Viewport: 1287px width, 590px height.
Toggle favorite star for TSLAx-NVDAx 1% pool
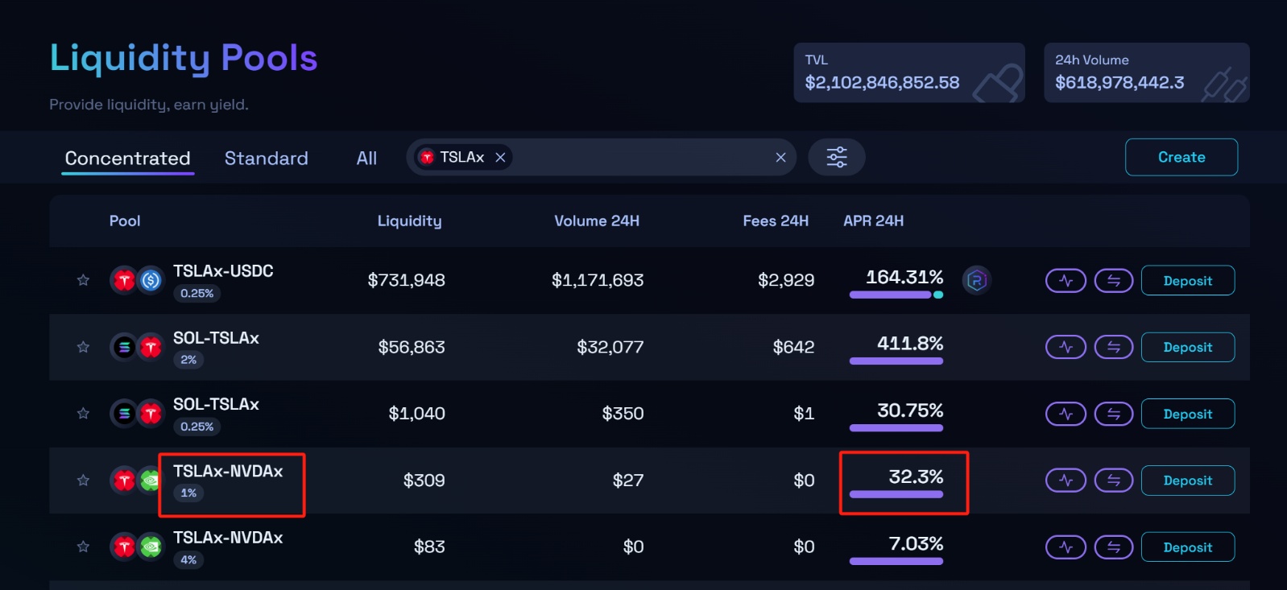pos(83,481)
